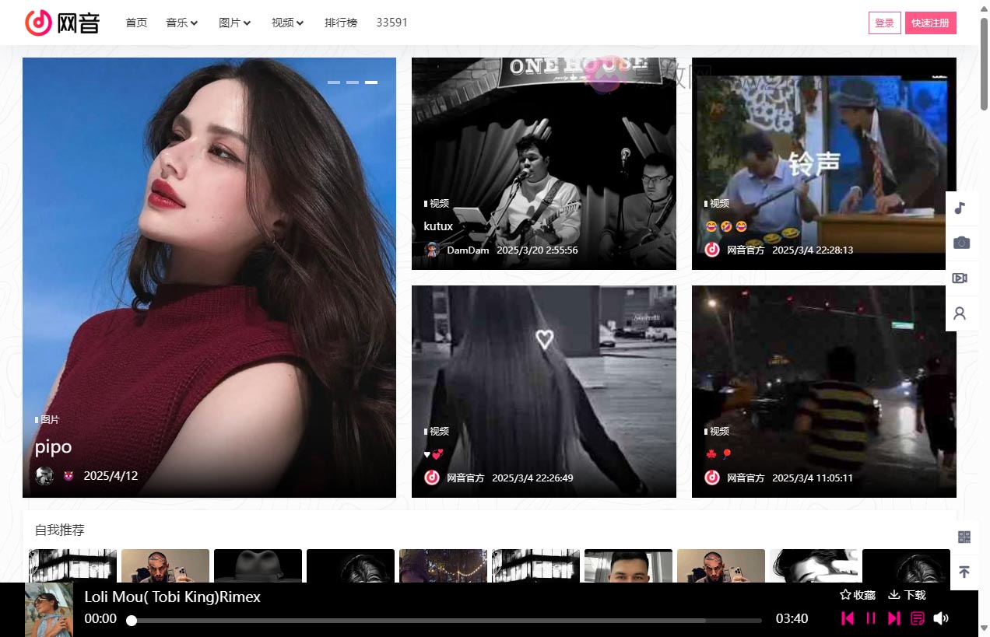Go to 首页 in navigation
This screenshot has width=990, height=637.
136,23
